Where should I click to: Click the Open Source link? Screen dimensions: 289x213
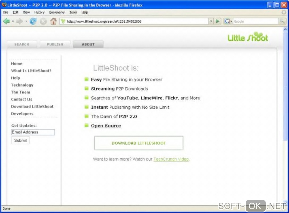[x=106, y=126]
